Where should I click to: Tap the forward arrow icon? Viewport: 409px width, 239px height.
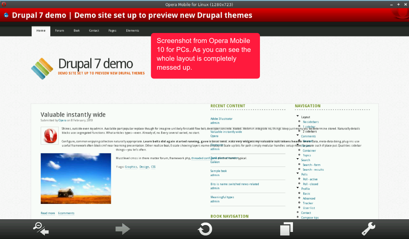[123, 229]
